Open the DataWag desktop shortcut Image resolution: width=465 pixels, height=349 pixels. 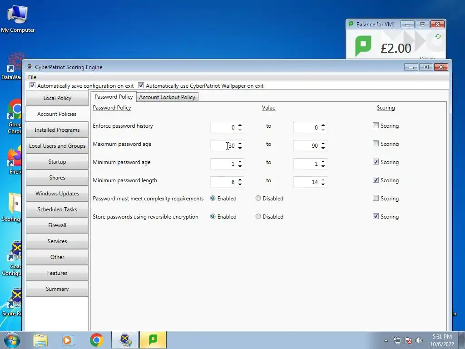tap(12, 66)
